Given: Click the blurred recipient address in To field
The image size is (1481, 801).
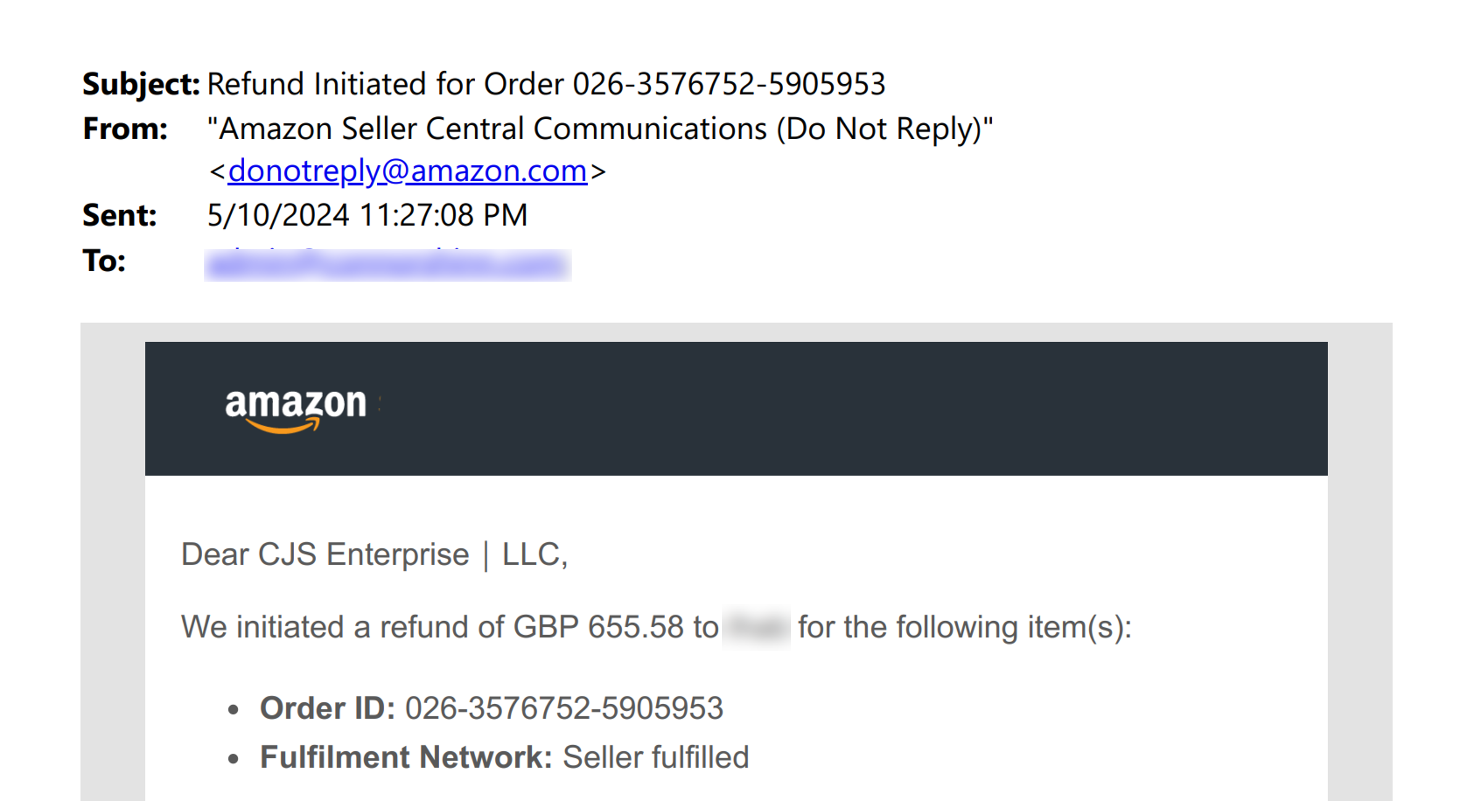Looking at the screenshot, I should (387, 265).
